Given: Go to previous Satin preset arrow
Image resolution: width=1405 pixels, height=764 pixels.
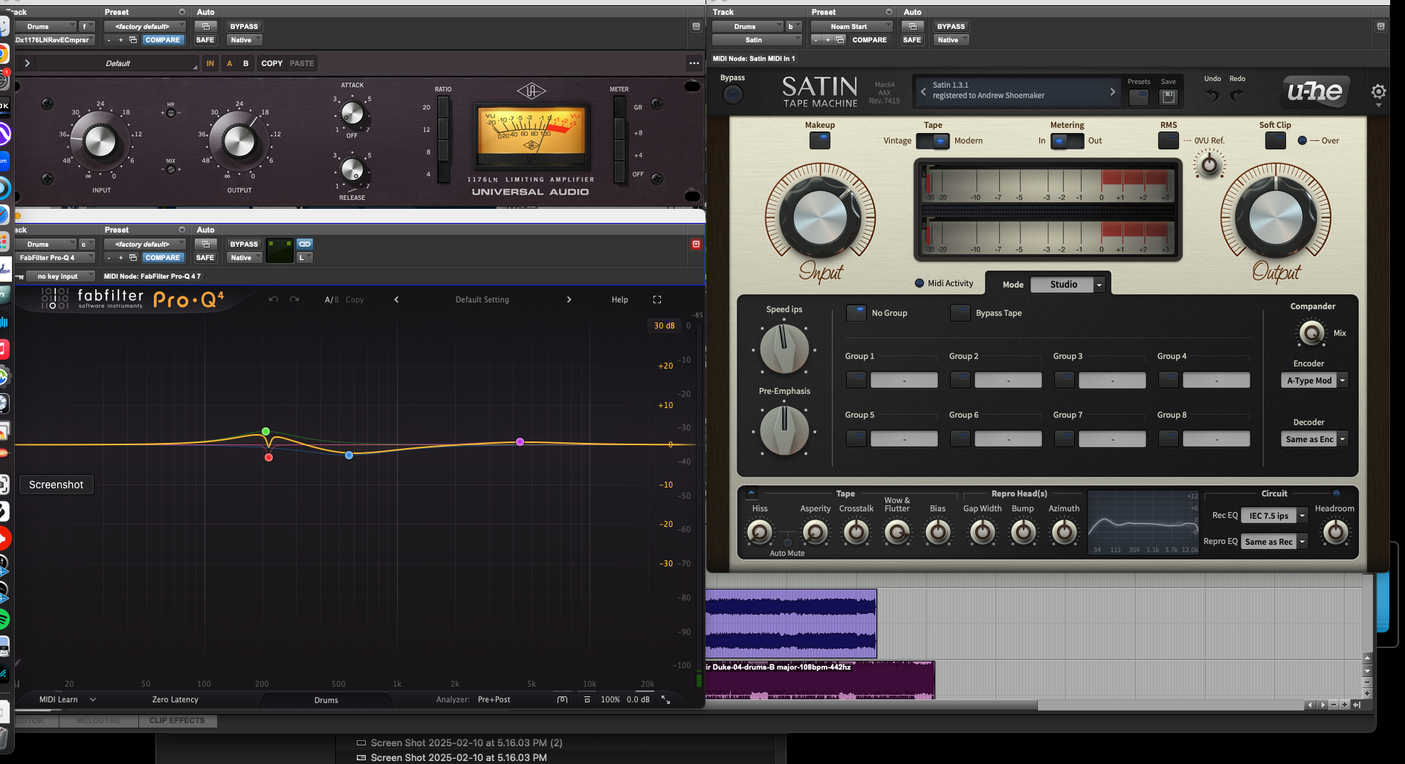Looking at the screenshot, I should 923,91.
